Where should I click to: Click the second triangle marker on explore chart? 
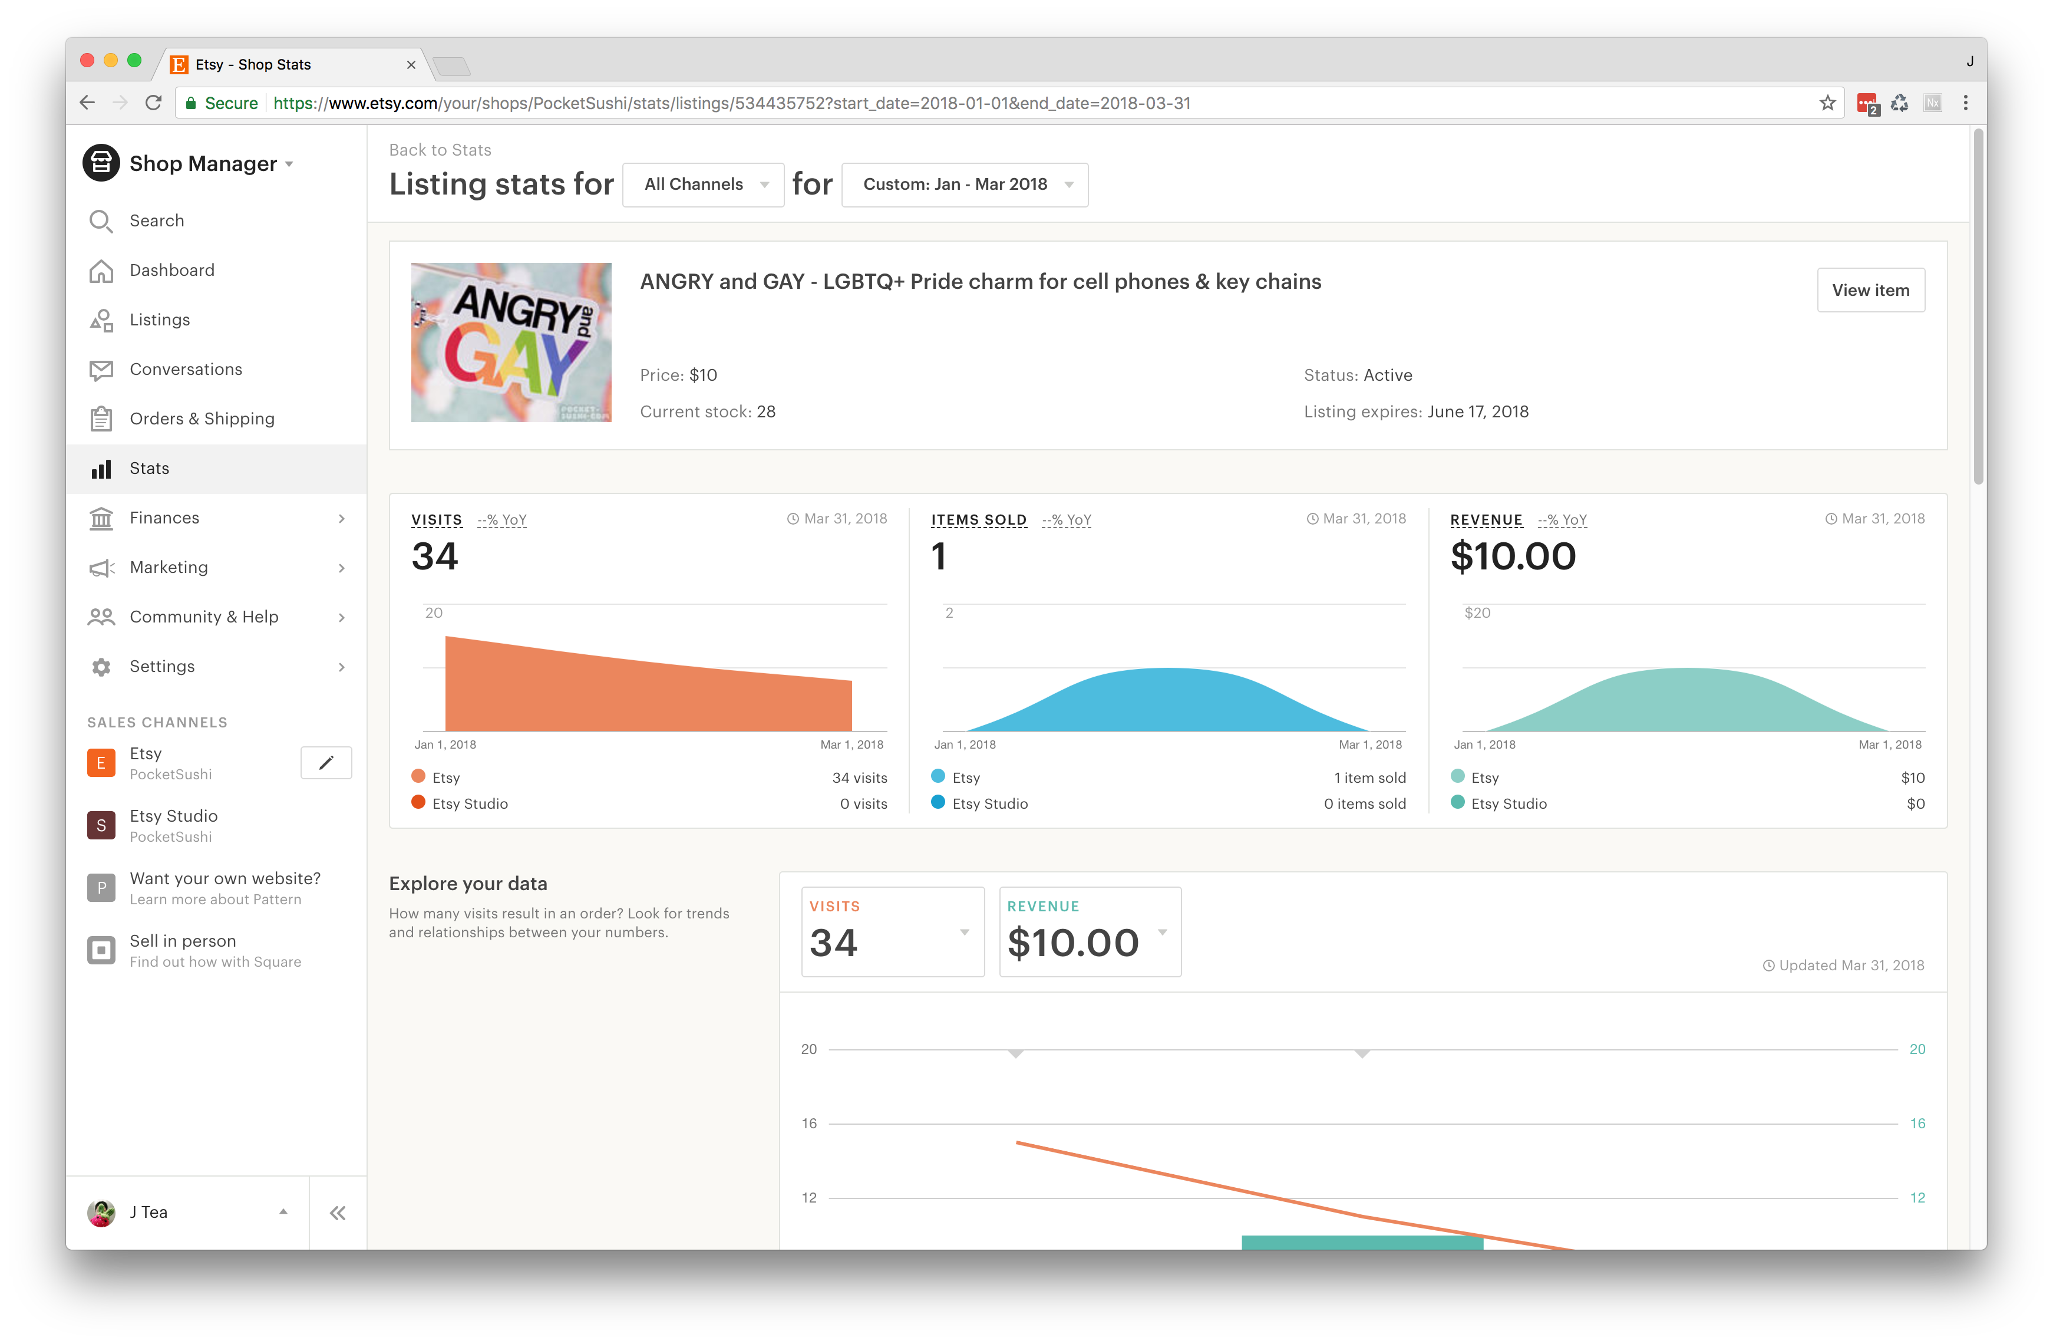point(1362,1054)
